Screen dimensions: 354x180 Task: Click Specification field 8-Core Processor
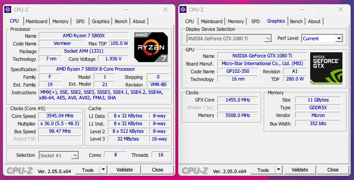pyautogui.click(x=104, y=69)
